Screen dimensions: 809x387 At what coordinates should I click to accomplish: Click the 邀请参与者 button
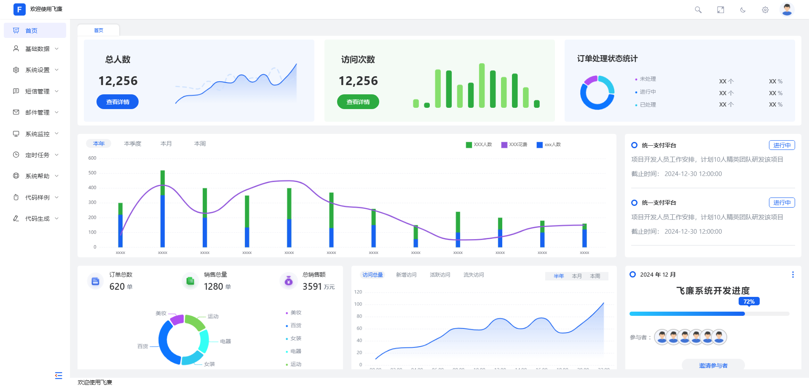tap(713, 365)
